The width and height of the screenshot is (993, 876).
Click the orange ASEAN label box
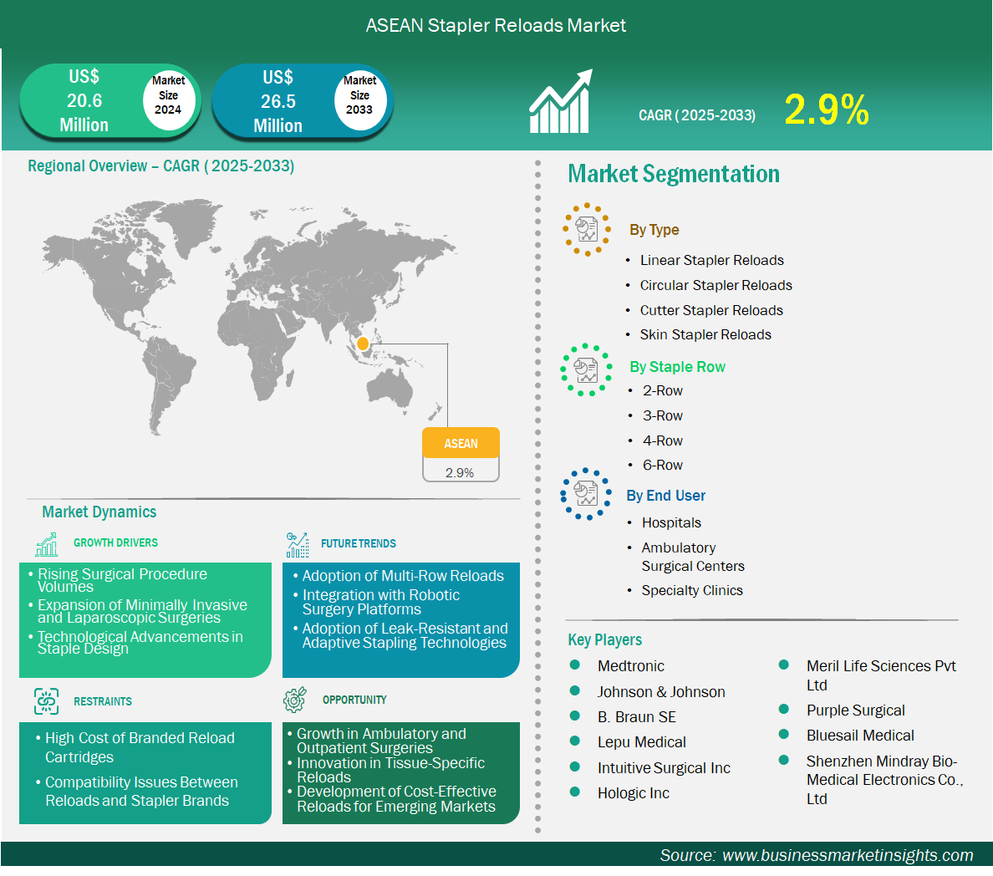(x=461, y=443)
